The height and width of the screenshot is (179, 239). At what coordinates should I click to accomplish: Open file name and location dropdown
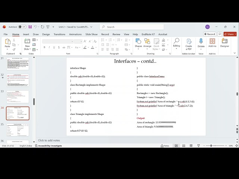coord(91,27)
